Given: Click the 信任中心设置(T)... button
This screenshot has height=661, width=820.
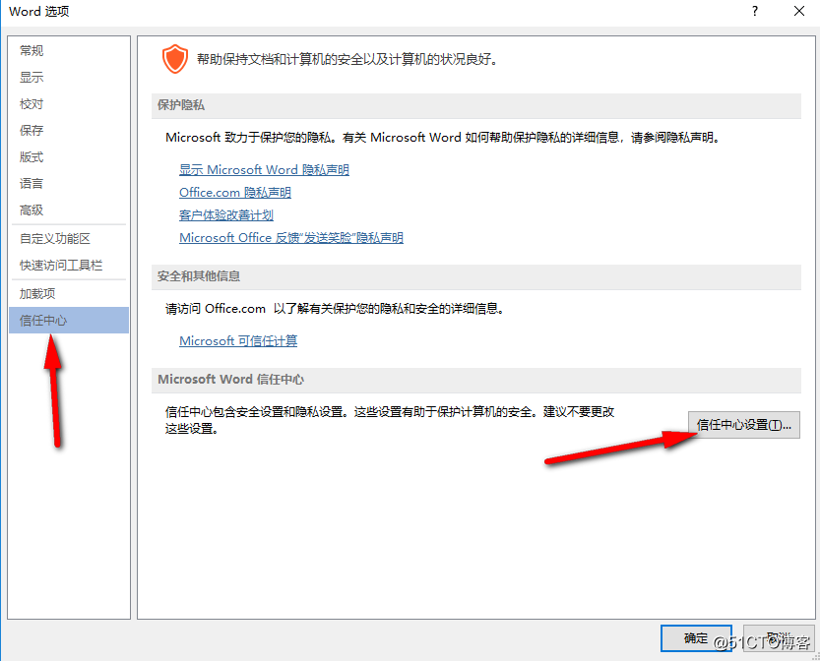Looking at the screenshot, I should [x=743, y=425].
